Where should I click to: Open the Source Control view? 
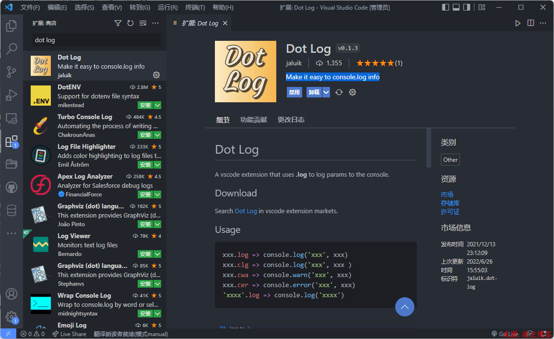point(12,72)
